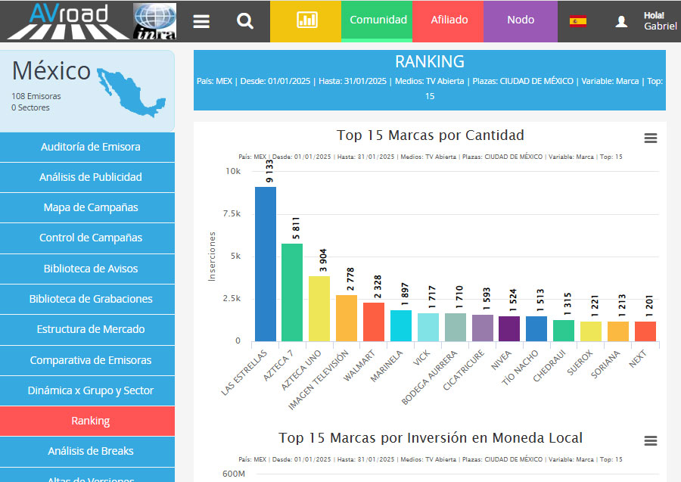681x482 pixels.
Task: Select Estructura de Mercado
Action: point(87,330)
